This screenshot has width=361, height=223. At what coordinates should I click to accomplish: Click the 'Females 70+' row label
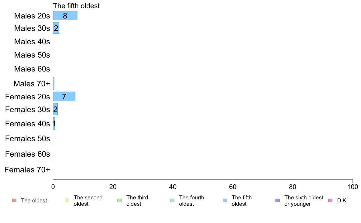[27, 170]
